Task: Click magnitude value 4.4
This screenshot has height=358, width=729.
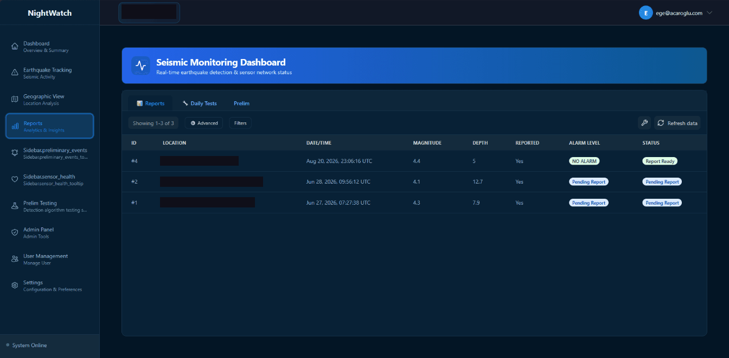Action: pyautogui.click(x=417, y=161)
